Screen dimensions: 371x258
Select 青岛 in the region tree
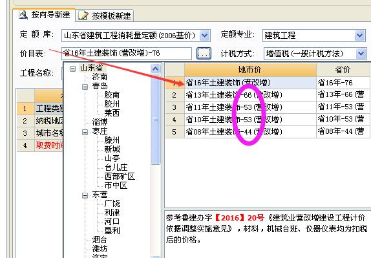point(100,86)
